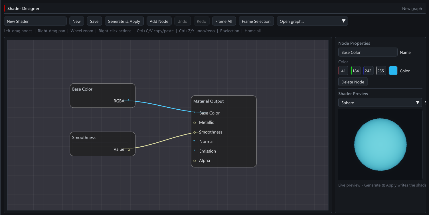Click the Undo button
429x215 pixels.
(182, 21)
